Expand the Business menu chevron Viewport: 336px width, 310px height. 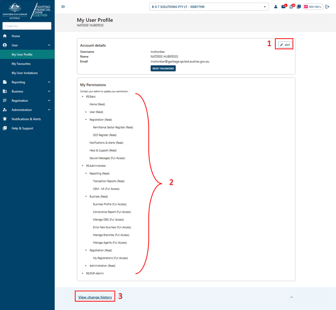(49, 91)
